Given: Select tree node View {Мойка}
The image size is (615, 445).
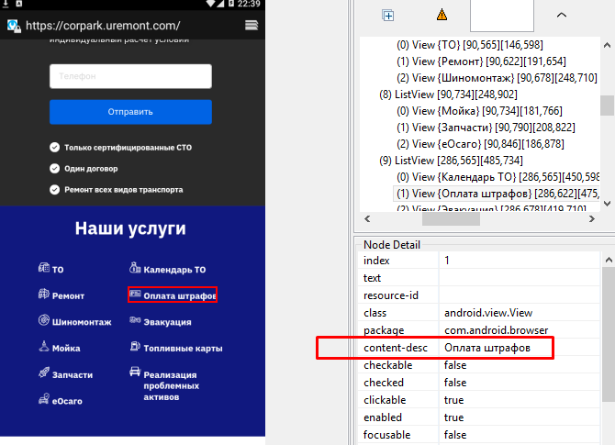Looking at the screenshot, I should [x=479, y=111].
